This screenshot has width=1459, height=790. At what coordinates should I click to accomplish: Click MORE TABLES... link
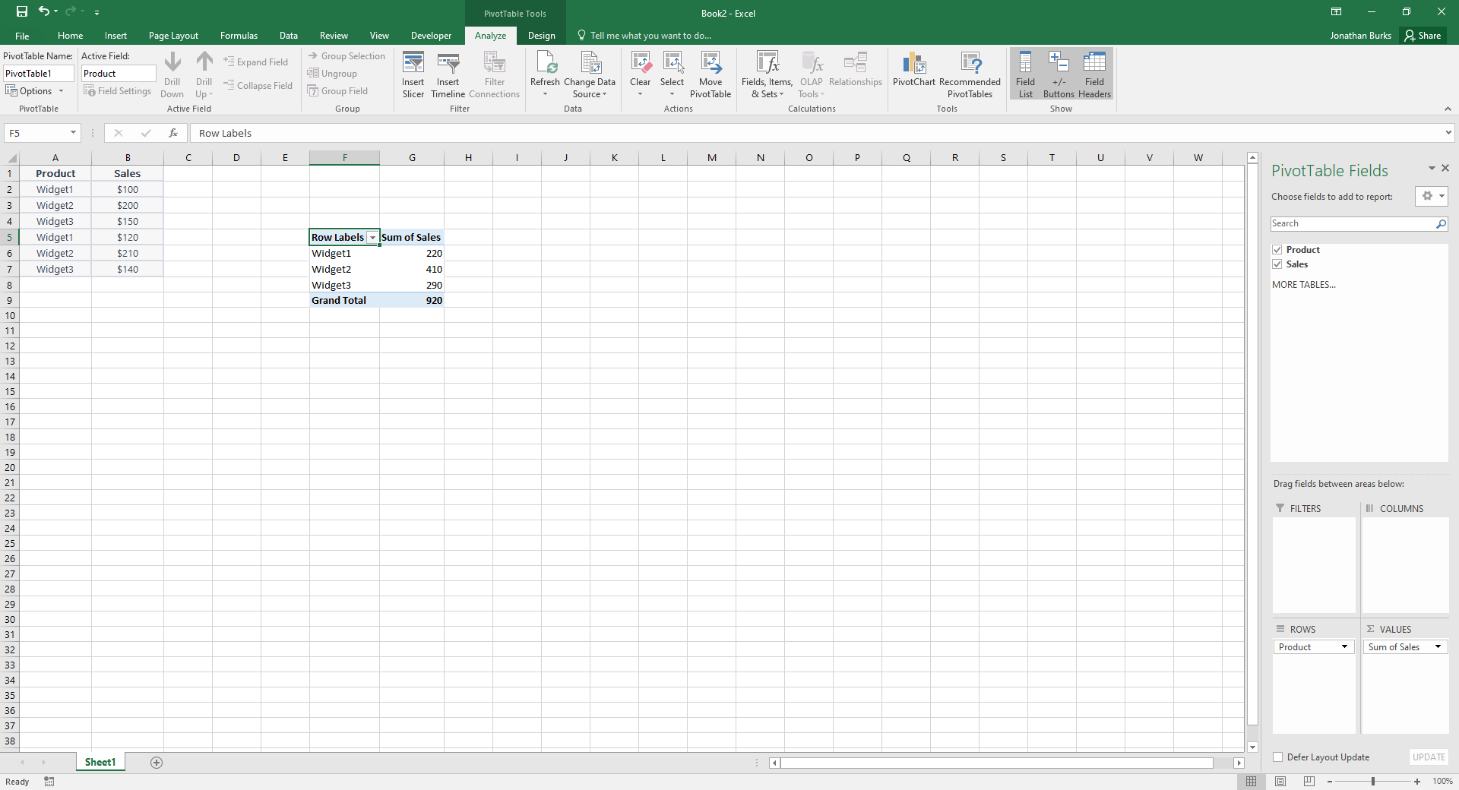click(1304, 285)
